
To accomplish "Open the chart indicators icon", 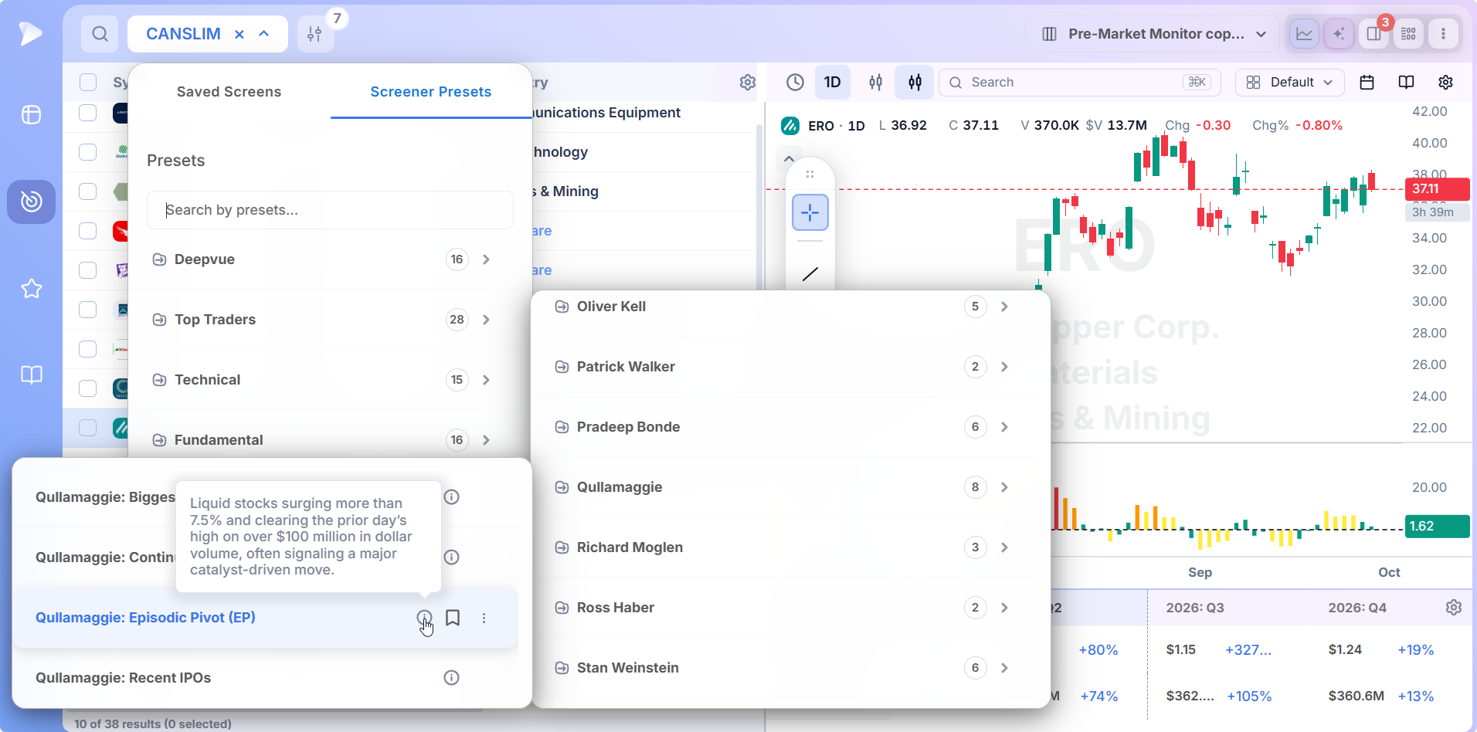I will click(875, 83).
